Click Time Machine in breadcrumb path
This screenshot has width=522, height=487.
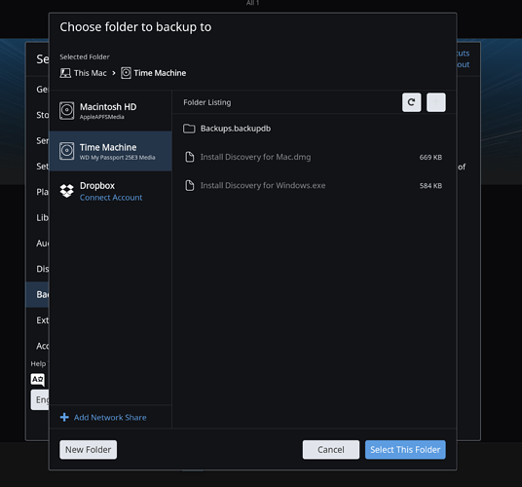pyautogui.click(x=160, y=73)
